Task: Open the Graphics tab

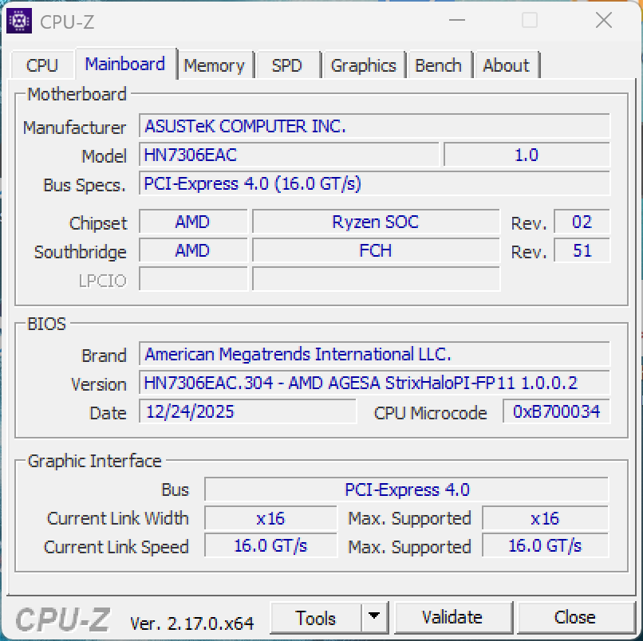Action: [x=363, y=65]
